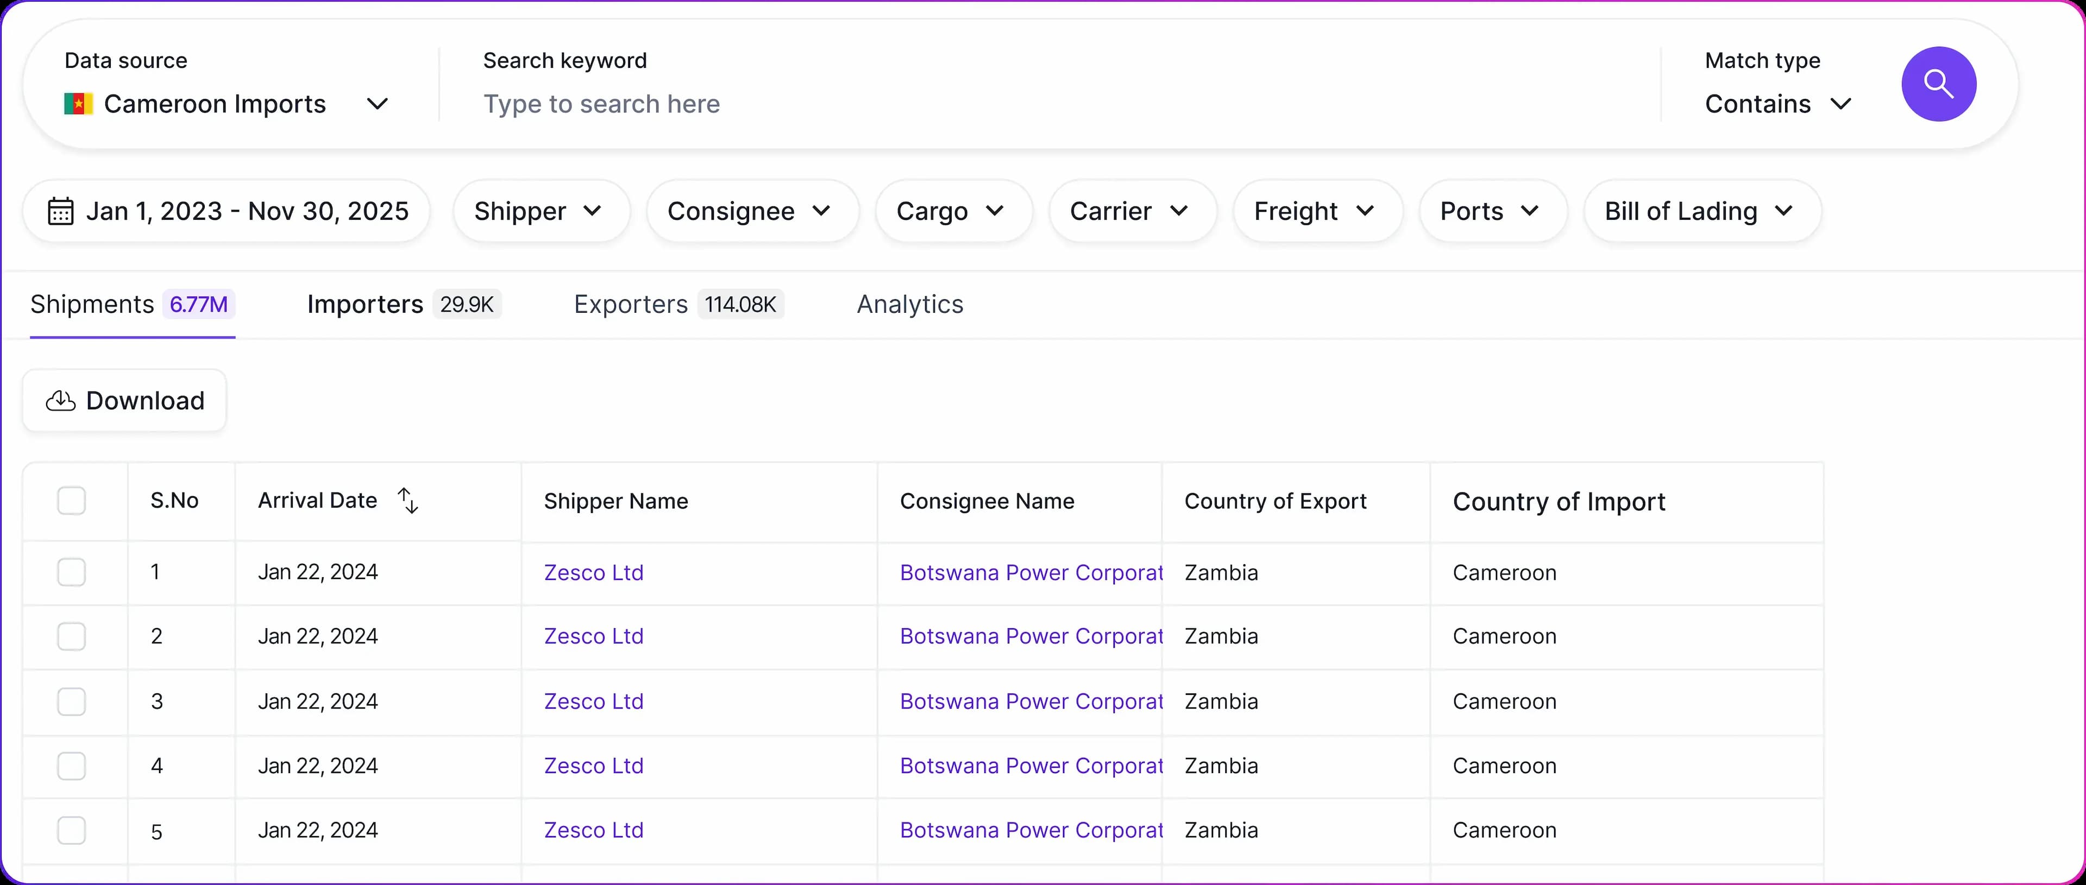Expand the Bill of Lading filter

coord(1700,211)
